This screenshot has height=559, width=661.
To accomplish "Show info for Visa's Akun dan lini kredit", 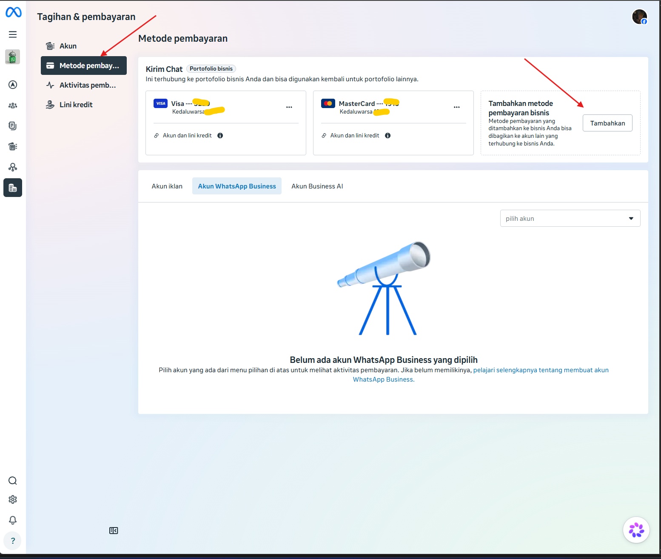I will [220, 136].
